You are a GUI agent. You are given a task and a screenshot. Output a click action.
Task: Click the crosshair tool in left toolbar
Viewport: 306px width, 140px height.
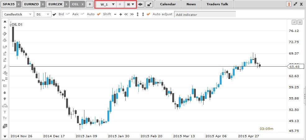tap(5, 27)
